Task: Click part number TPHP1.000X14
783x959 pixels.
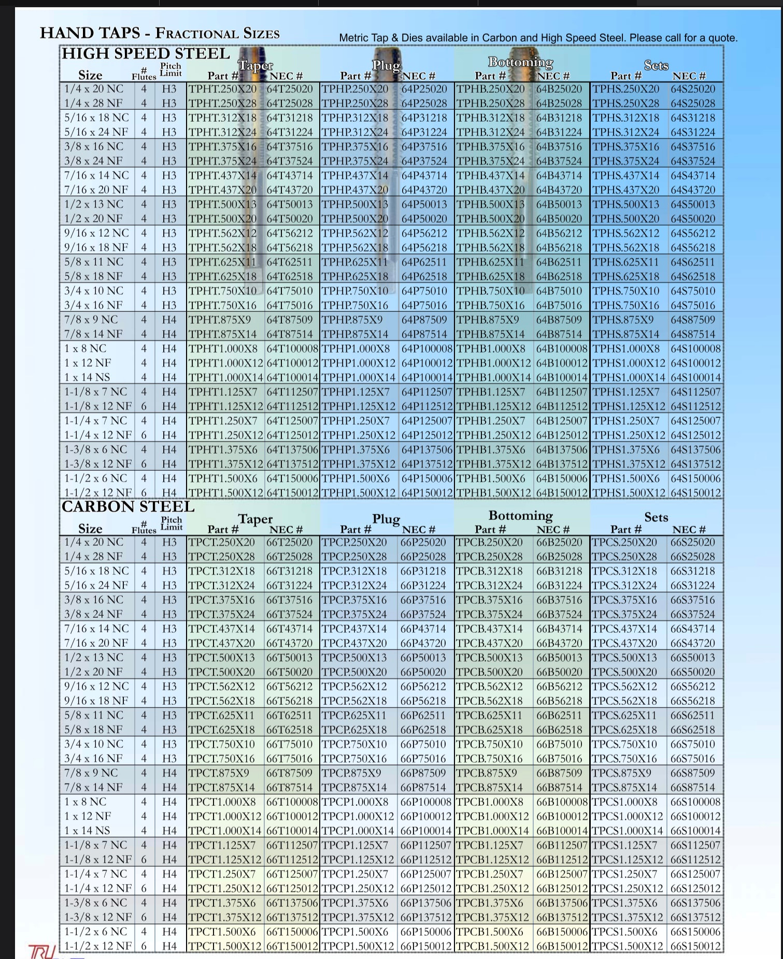Action: [x=359, y=377]
